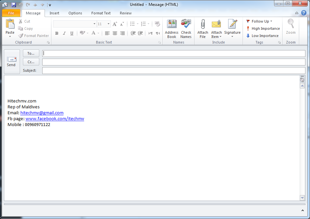The image size is (310, 219).
Task: Save the message from Quick Access Toolbar
Action: click(13, 5)
